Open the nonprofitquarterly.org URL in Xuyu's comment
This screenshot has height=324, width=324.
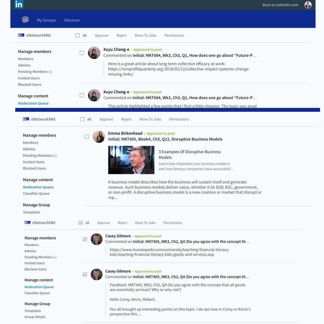coord(179,72)
